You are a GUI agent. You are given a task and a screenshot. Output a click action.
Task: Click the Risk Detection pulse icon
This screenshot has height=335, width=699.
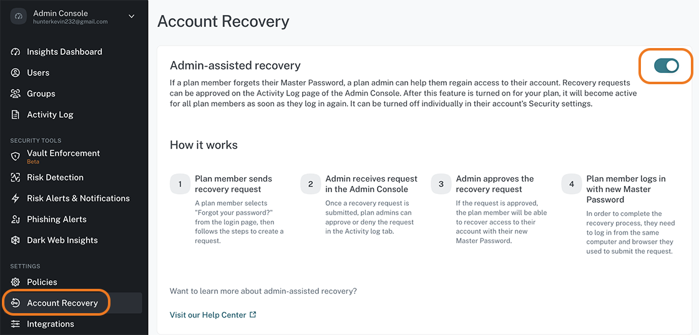pyautogui.click(x=16, y=177)
